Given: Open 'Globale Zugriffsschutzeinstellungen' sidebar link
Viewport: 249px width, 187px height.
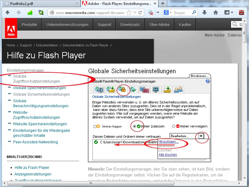Looking at the screenshot, I should (36, 79).
